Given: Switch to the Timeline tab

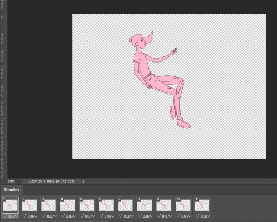Looking at the screenshot, I should tap(12, 190).
